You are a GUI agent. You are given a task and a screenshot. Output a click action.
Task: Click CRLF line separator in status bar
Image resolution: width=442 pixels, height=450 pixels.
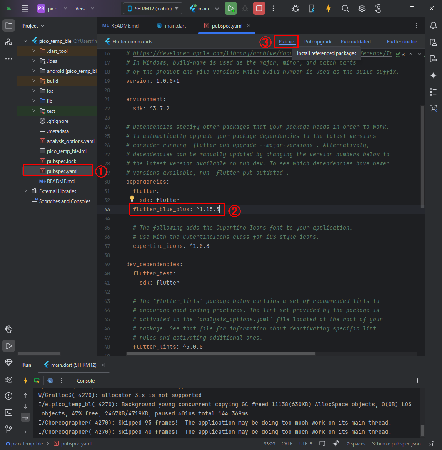287,444
